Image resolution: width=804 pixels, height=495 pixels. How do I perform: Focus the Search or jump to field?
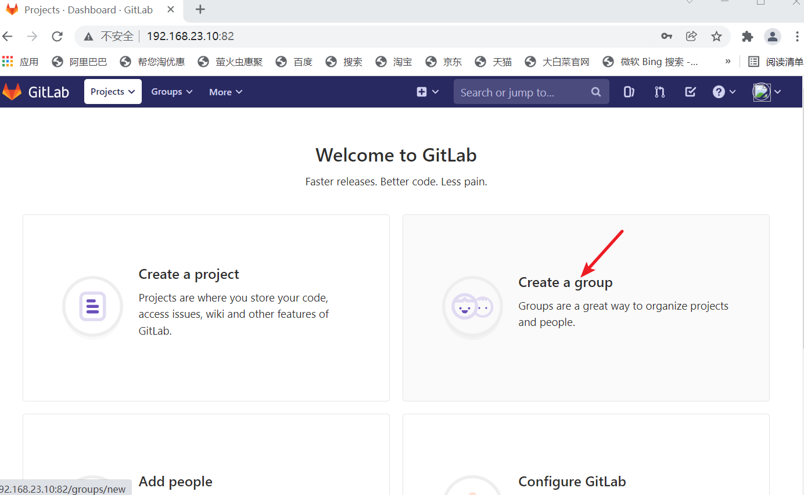click(x=531, y=92)
